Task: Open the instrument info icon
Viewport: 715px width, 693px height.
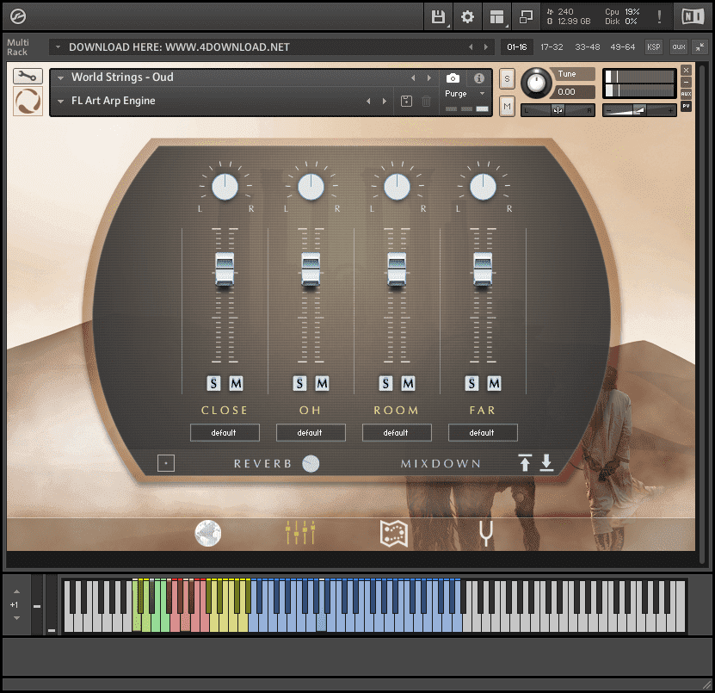Action: [479, 78]
